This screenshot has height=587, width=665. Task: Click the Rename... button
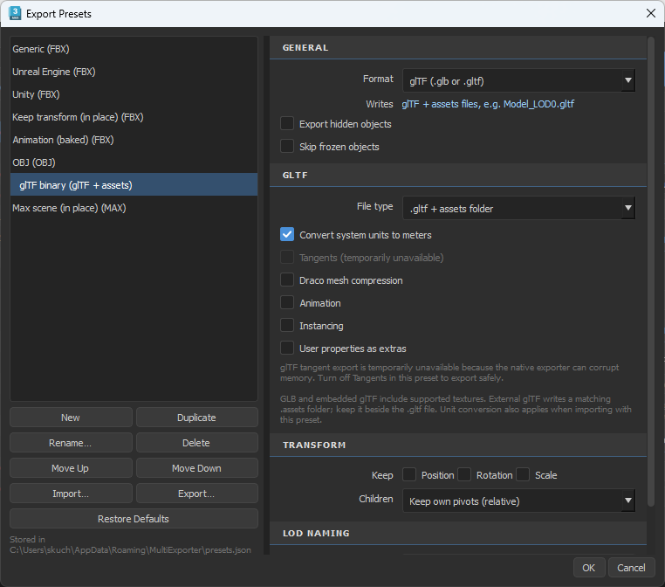[71, 443]
